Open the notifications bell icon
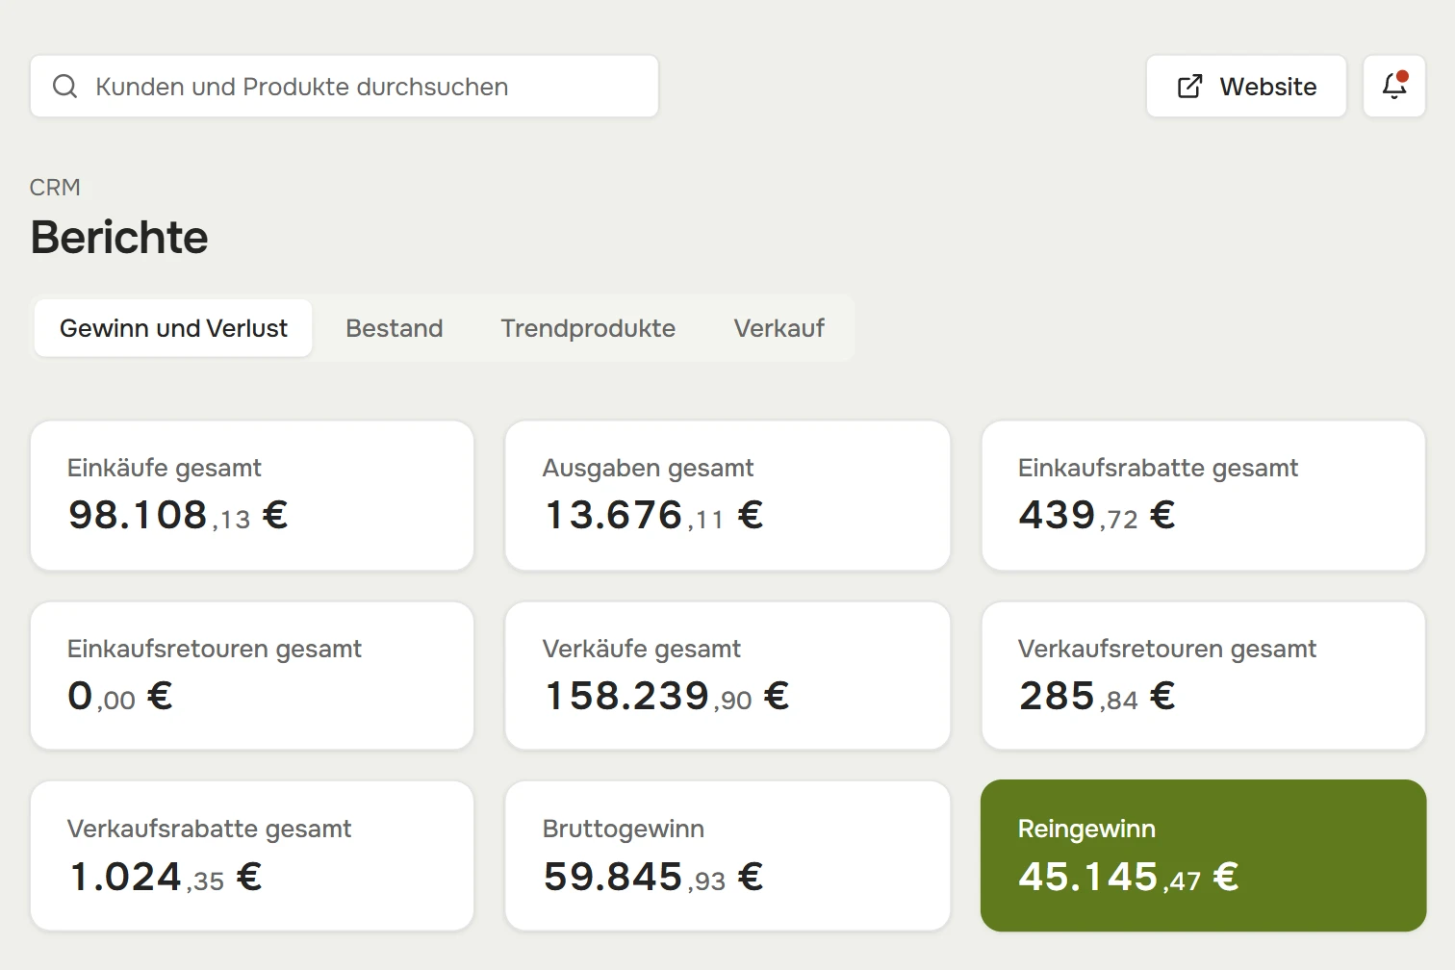This screenshot has width=1455, height=970. click(1394, 86)
